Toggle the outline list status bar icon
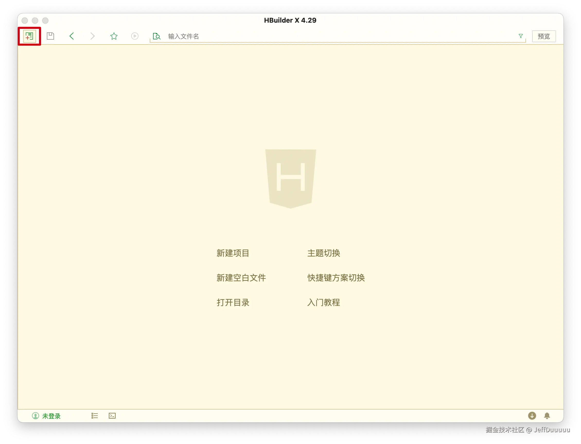The image size is (581, 444). pyautogui.click(x=95, y=416)
